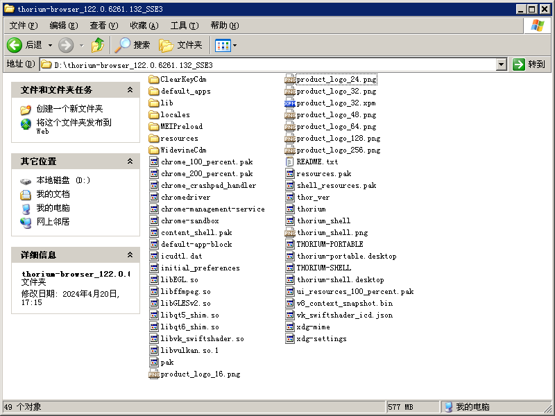This screenshot has width=555, height=416.
Task: Open the 帮助(H) menu
Action: click(x=225, y=26)
